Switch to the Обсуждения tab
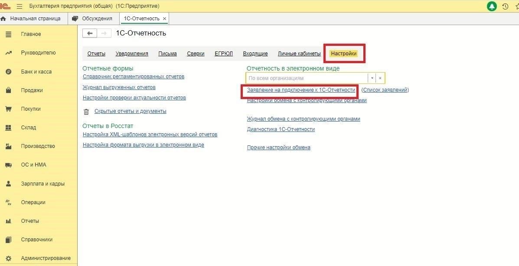This screenshot has height=266, width=519. [93, 19]
